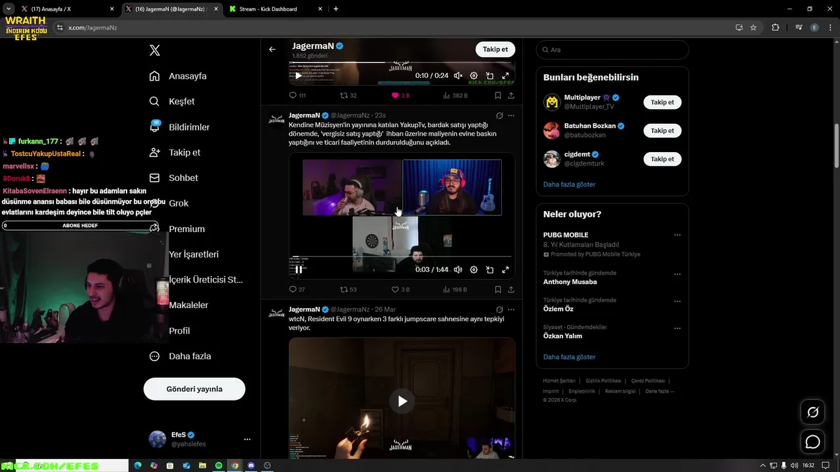Repost the post showing 32 reposts

[x=348, y=95]
